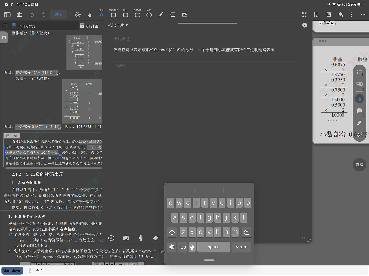Tap the camera icon in card editor
Image resolution: width=369 pixels, height=276 pixels.
[126, 238]
